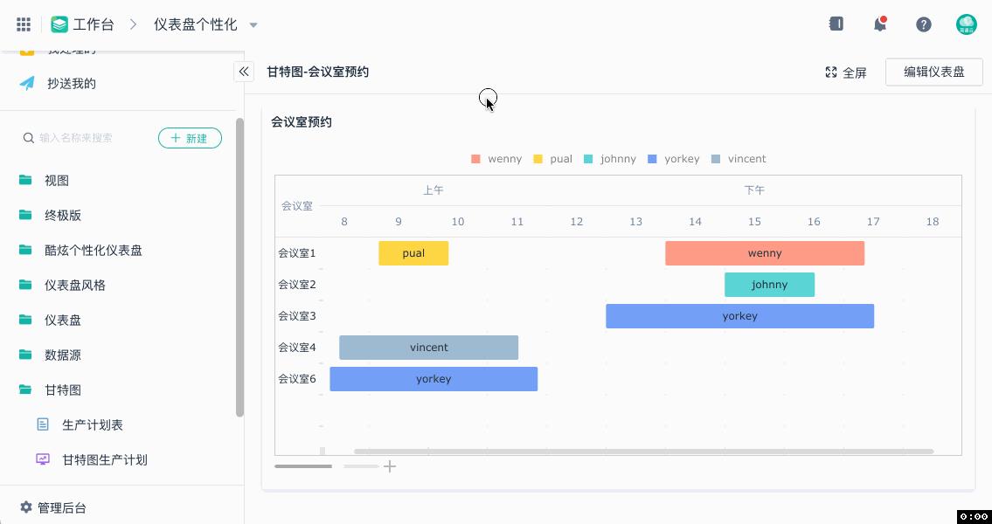Image resolution: width=992 pixels, height=524 pixels.
Task: Select the second page tab under the chart
Action: [x=361, y=466]
